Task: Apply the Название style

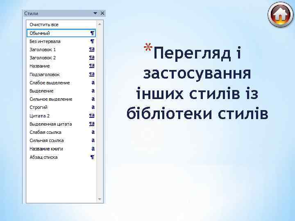Action: (61, 66)
